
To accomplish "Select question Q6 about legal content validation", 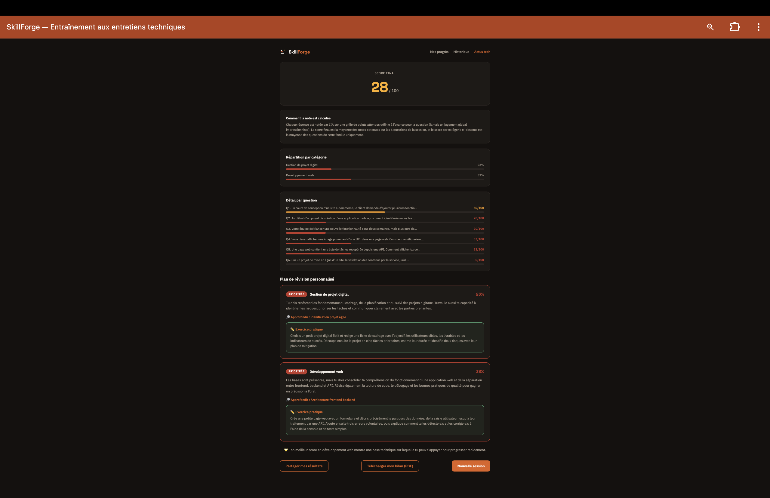I will pyautogui.click(x=347, y=260).
